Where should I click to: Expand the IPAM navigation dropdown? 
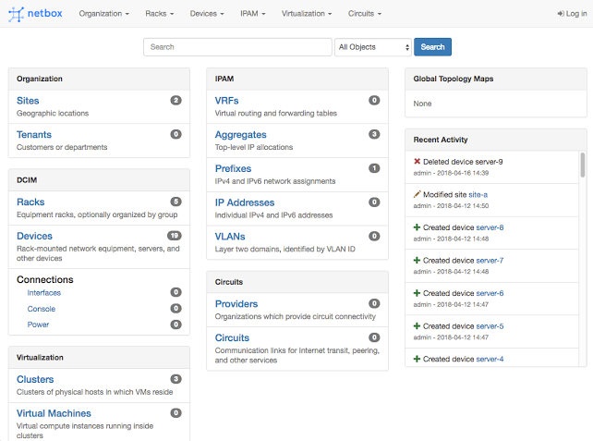coord(252,14)
